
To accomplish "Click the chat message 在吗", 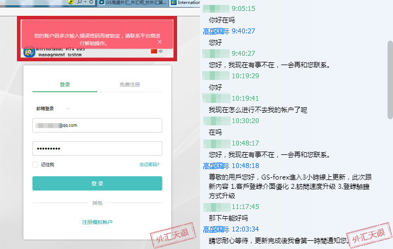I will (215, 132).
